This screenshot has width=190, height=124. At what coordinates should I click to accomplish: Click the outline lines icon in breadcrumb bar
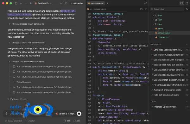pyautogui.click(x=146, y=9)
